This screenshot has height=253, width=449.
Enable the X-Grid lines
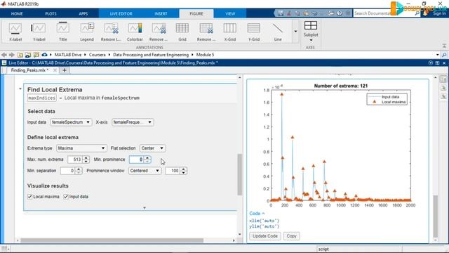coord(230,32)
